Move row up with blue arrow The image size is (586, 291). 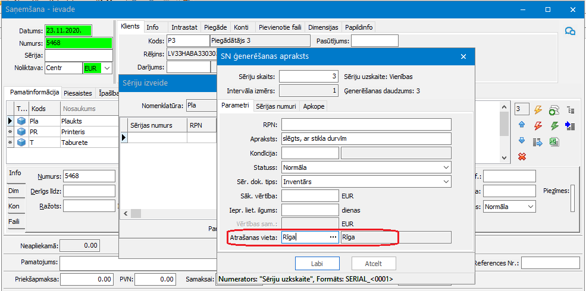(522, 125)
